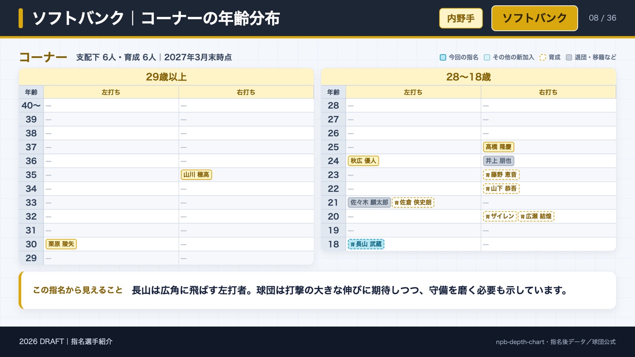Click the 広瀬 結煌 player chip
The image size is (635, 357).
point(536,216)
